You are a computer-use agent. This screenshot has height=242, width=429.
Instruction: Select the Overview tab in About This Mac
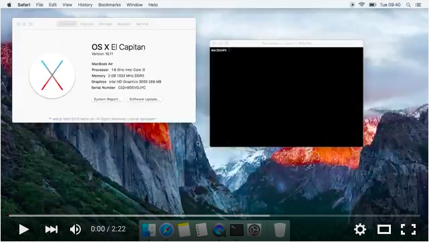[67, 24]
